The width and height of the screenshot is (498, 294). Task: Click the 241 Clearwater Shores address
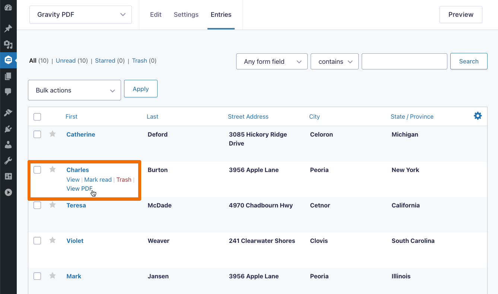coord(262,241)
